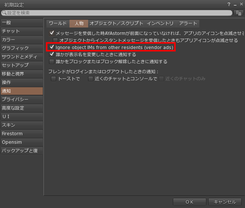Confirm settings with the OK button
The width and height of the screenshot is (245, 208).
click(189, 202)
